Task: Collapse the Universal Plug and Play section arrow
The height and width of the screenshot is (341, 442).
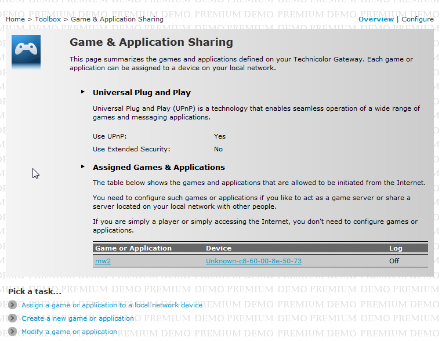Action: [x=82, y=92]
